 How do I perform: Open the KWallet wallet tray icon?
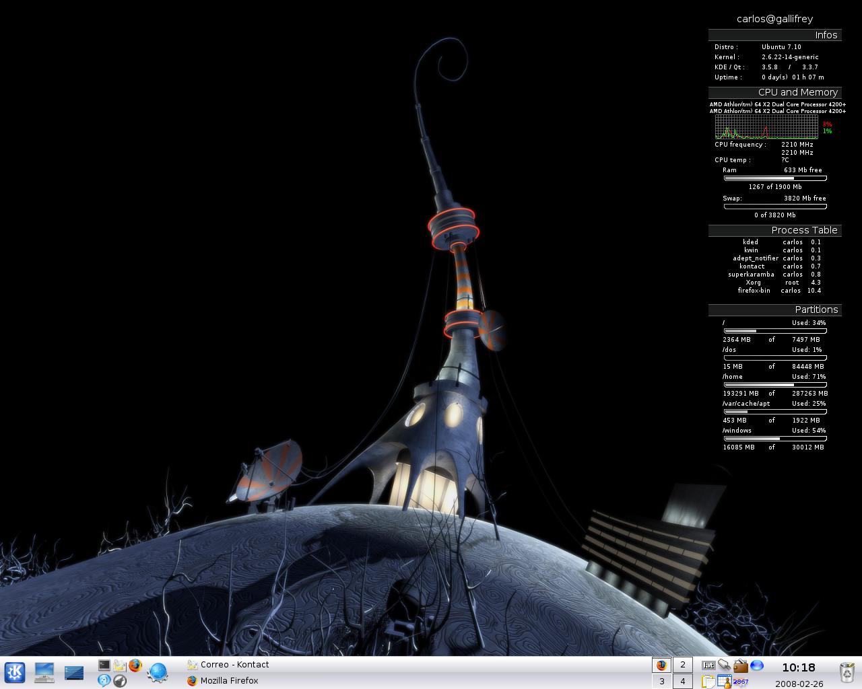(x=741, y=665)
